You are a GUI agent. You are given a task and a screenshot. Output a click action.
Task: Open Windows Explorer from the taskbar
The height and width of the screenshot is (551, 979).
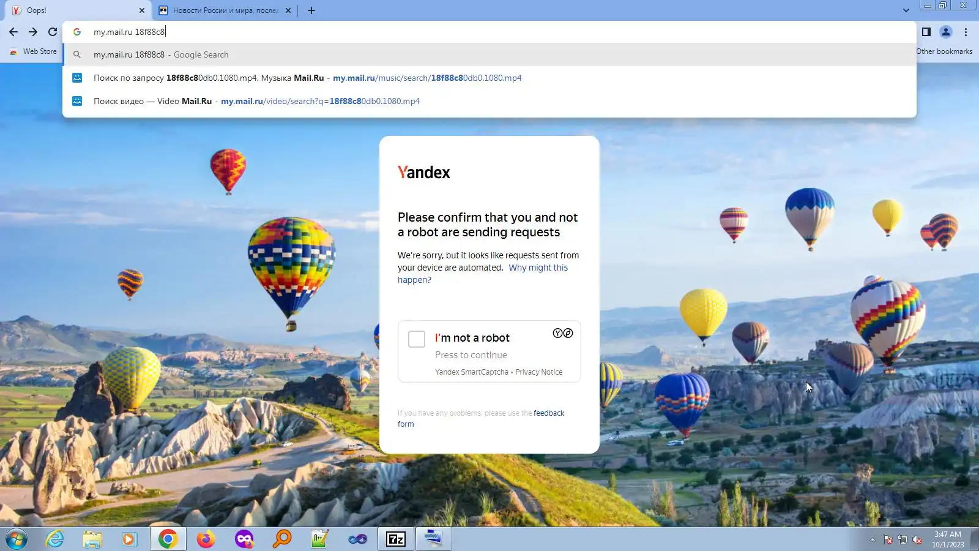tap(92, 539)
